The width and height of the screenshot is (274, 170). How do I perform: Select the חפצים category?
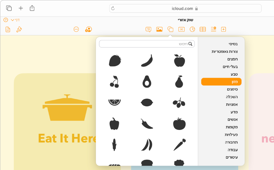(232, 59)
